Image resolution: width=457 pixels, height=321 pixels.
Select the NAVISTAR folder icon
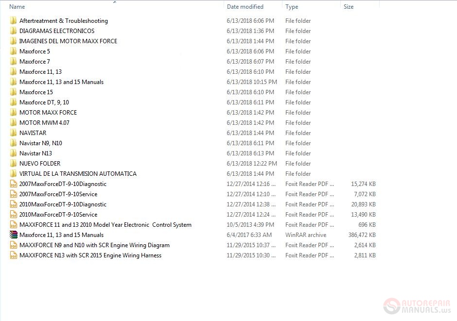click(14, 133)
